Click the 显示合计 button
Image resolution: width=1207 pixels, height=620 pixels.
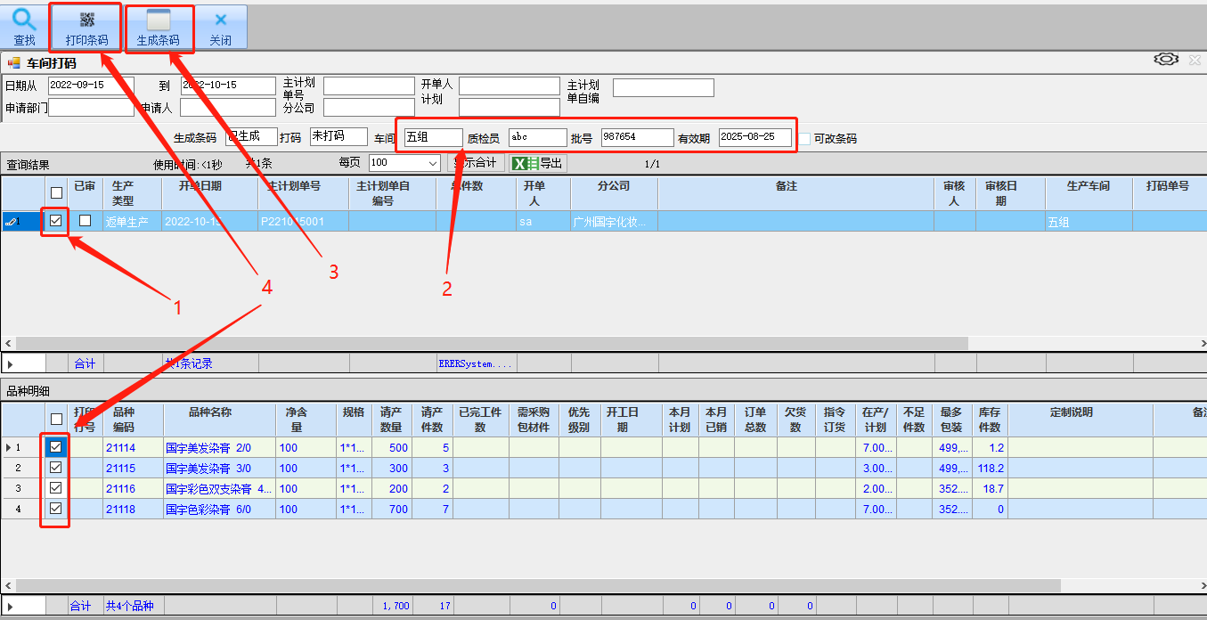pos(478,164)
